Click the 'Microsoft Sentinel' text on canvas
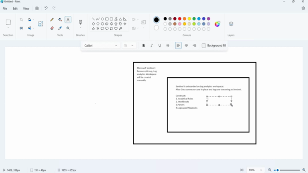The height and width of the screenshot is (173, 308). [x=145, y=68]
